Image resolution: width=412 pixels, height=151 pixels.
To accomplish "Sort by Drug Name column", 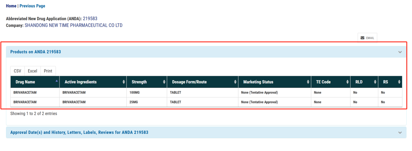I will (35, 82).
